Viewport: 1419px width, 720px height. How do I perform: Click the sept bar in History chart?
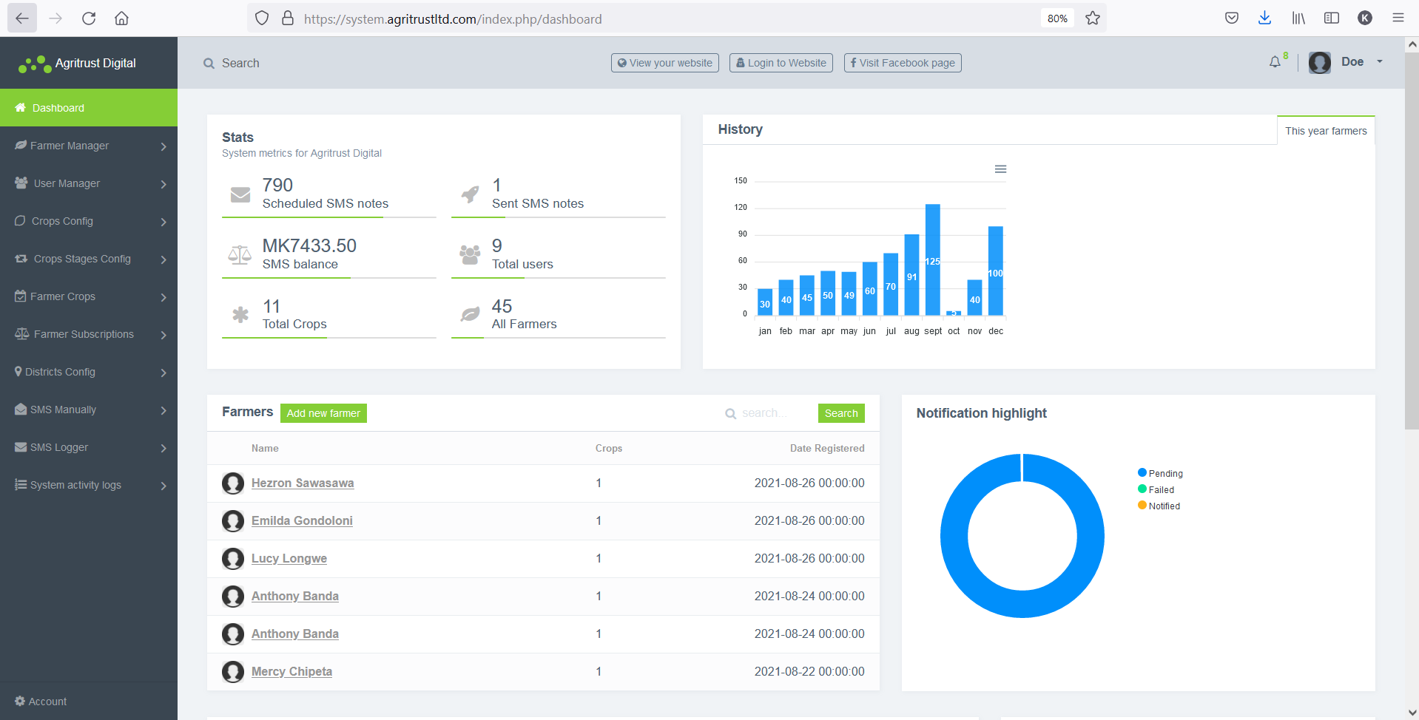(933, 260)
